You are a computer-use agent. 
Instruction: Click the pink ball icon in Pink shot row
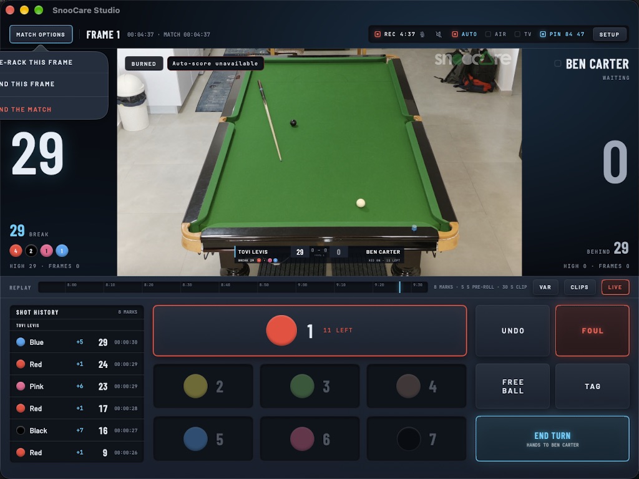point(21,386)
